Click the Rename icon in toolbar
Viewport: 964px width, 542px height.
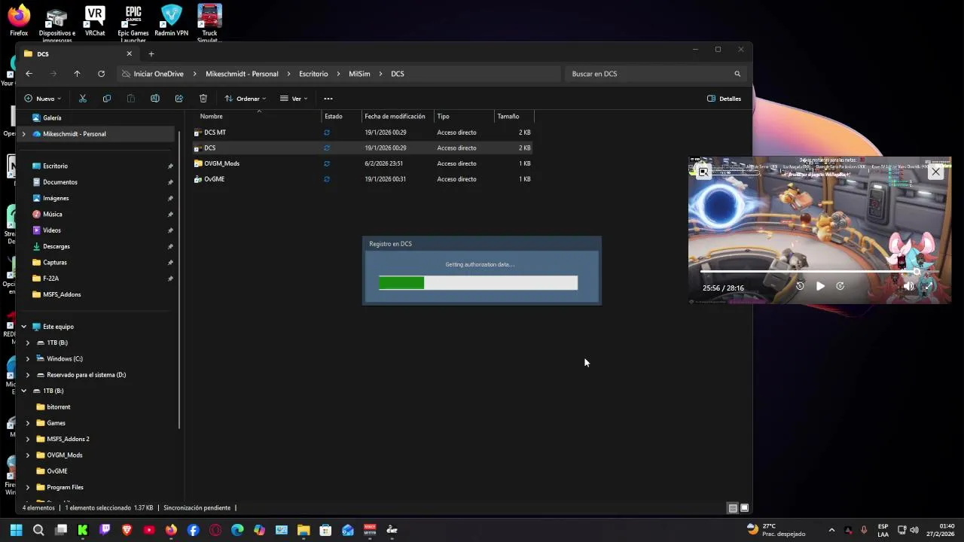(x=155, y=99)
